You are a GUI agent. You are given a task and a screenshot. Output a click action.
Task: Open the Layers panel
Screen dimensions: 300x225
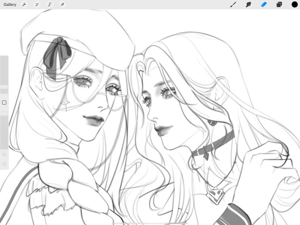(x=279, y=4)
